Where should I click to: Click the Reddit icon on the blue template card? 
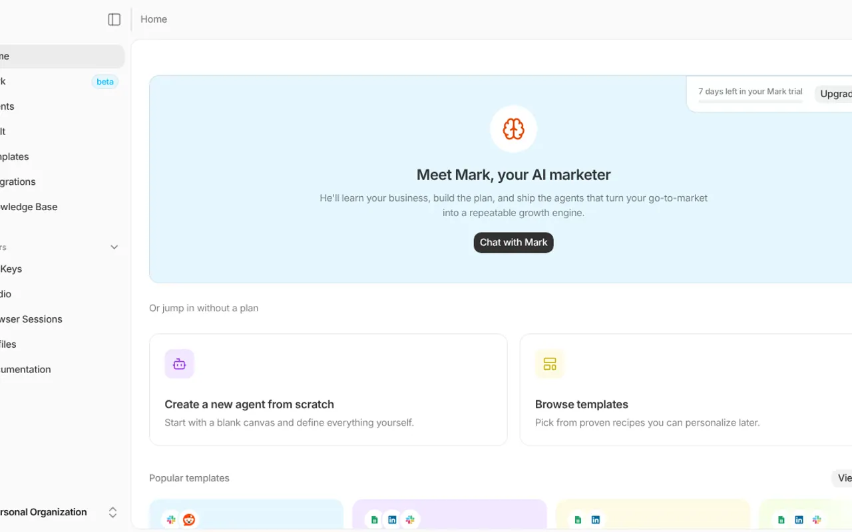(x=189, y=520)
